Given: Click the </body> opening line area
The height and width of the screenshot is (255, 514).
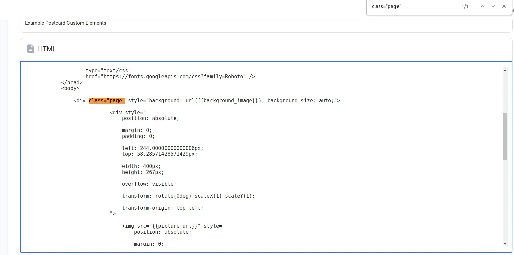Looking at the screenshot, I should [70, 88].
